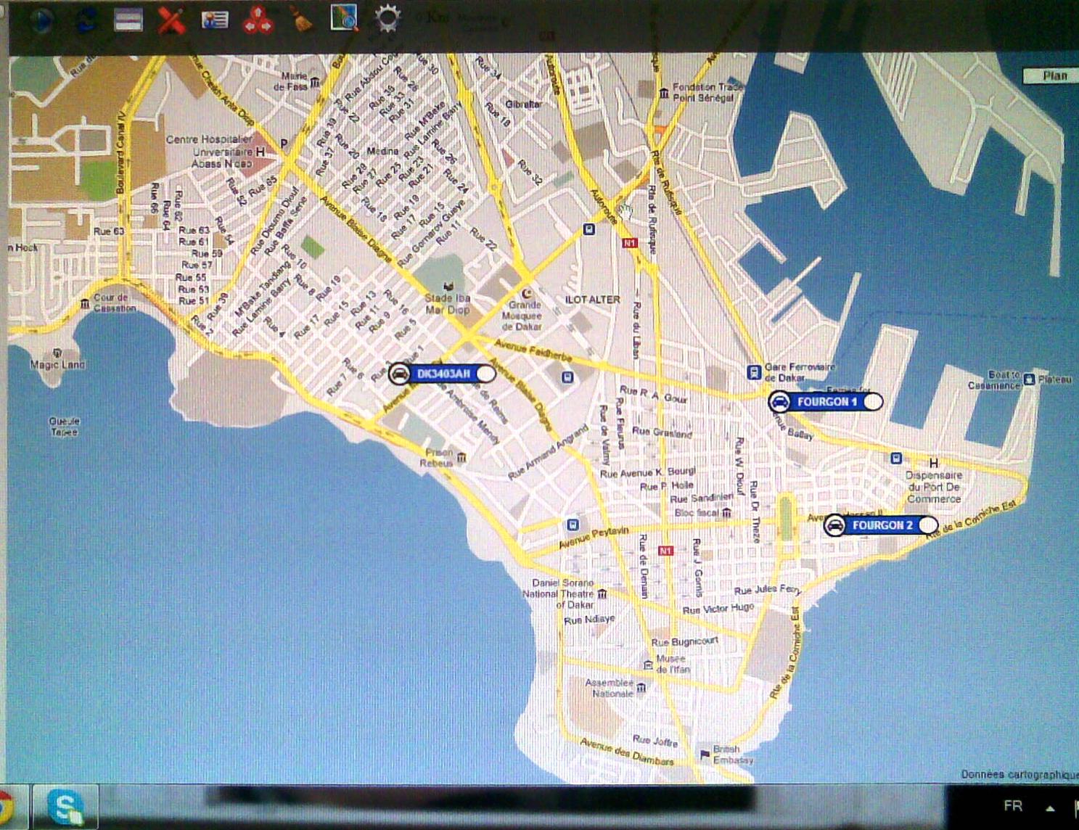Click the 'Avenue Faidherbe' street label

point(533,350)
